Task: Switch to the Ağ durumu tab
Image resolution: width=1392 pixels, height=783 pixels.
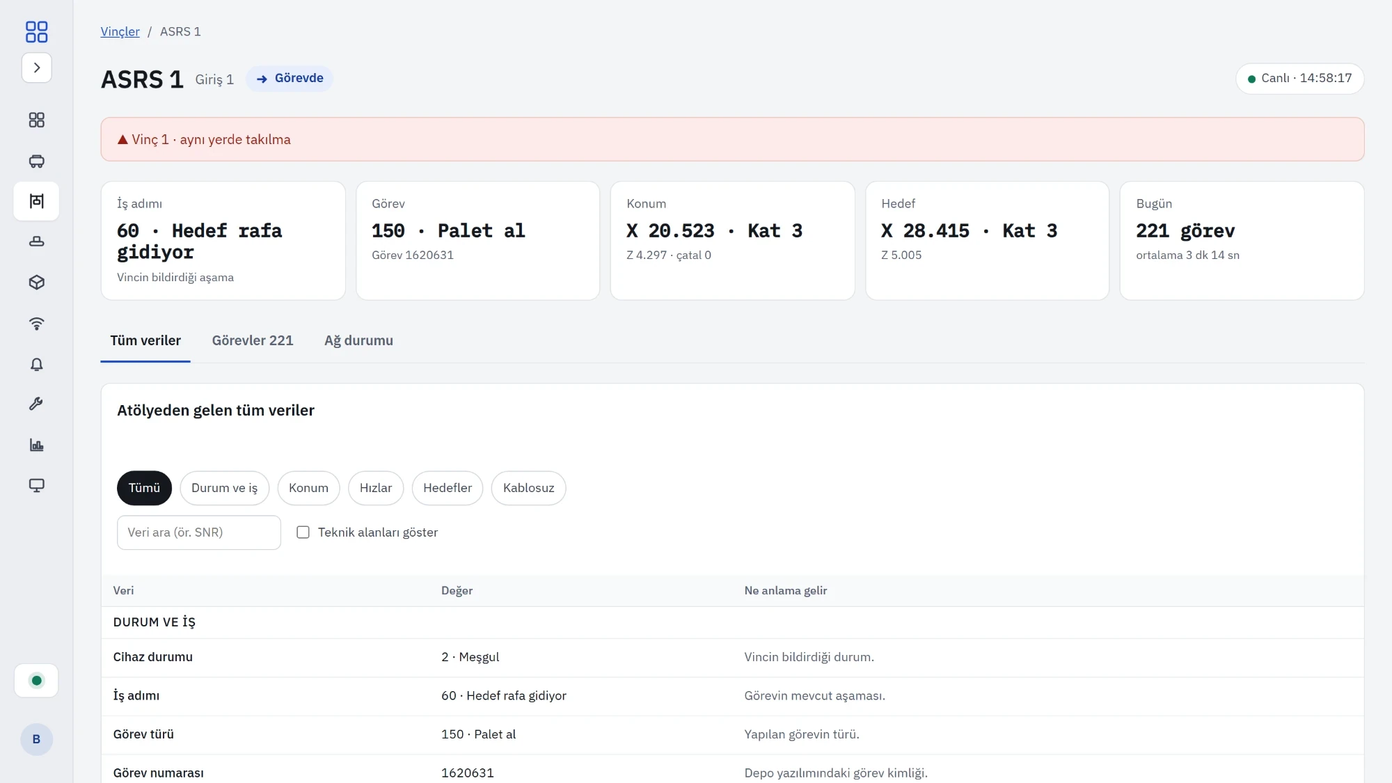Action: [x=358, y=340]
